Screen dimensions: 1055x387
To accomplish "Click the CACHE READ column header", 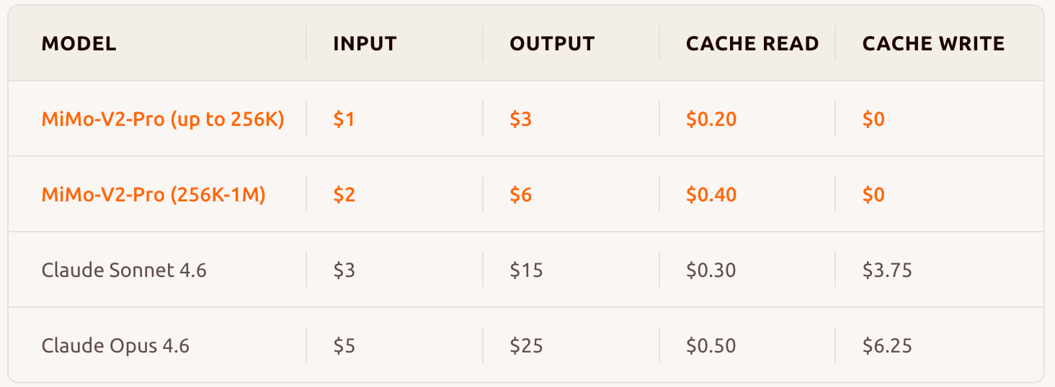I will click(x=752, y=44).
